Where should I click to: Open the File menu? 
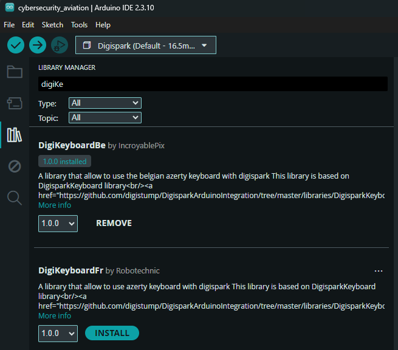pyautogui.click(x=9, y=25)
